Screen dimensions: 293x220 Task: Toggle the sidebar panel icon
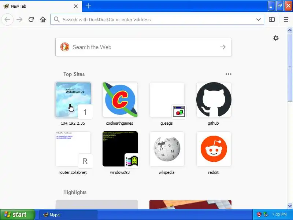(272, 19)
